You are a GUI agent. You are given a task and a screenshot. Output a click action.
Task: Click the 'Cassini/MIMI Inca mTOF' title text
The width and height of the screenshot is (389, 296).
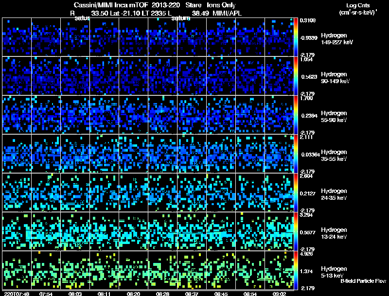point(111,5)
